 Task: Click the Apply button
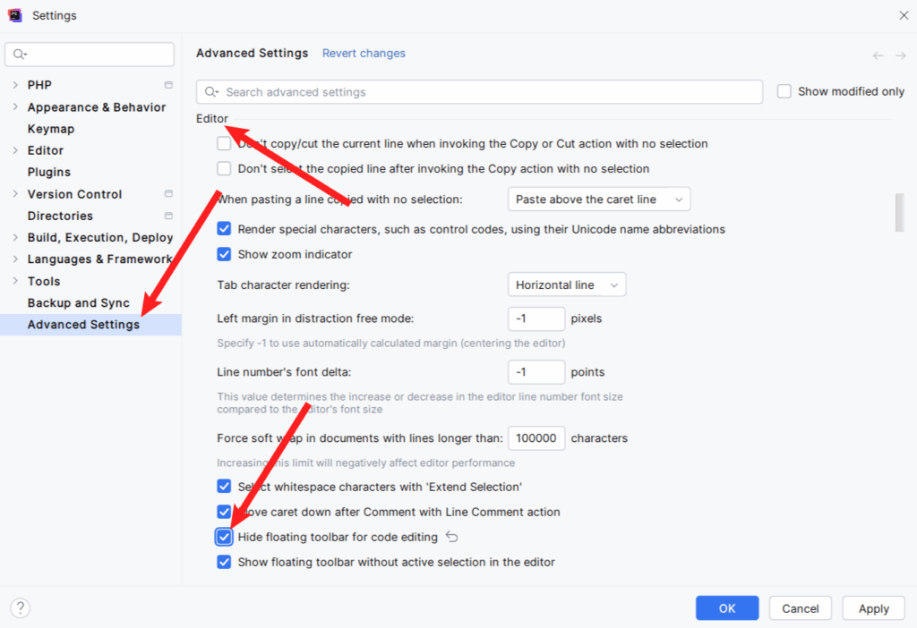[874, 608]
